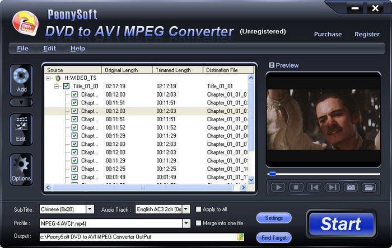Open the Edit menu
Screen dimensions: 392x248
pos(49,49)
